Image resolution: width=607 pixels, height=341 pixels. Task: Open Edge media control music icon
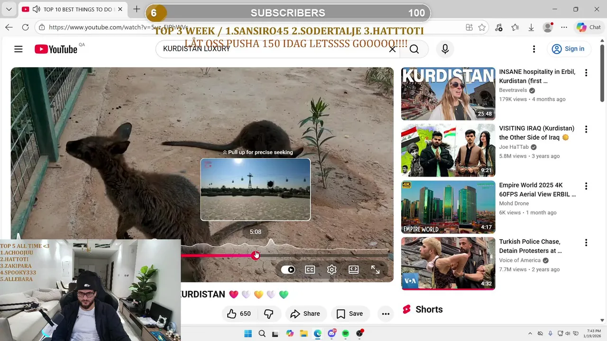(x=498, y=27)
